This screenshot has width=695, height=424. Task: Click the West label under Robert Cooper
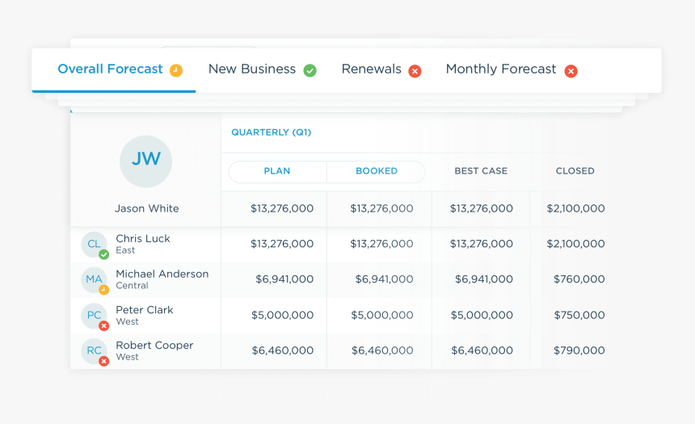[127, 357]
